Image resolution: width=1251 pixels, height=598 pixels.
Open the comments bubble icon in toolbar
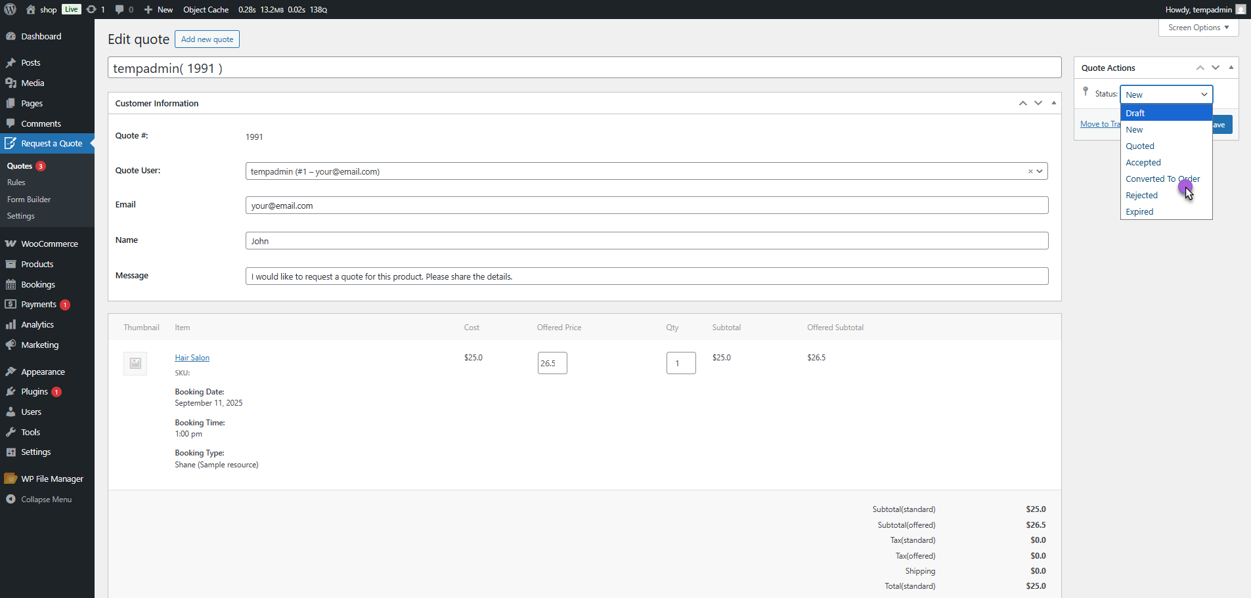click(x=120, y=9)
